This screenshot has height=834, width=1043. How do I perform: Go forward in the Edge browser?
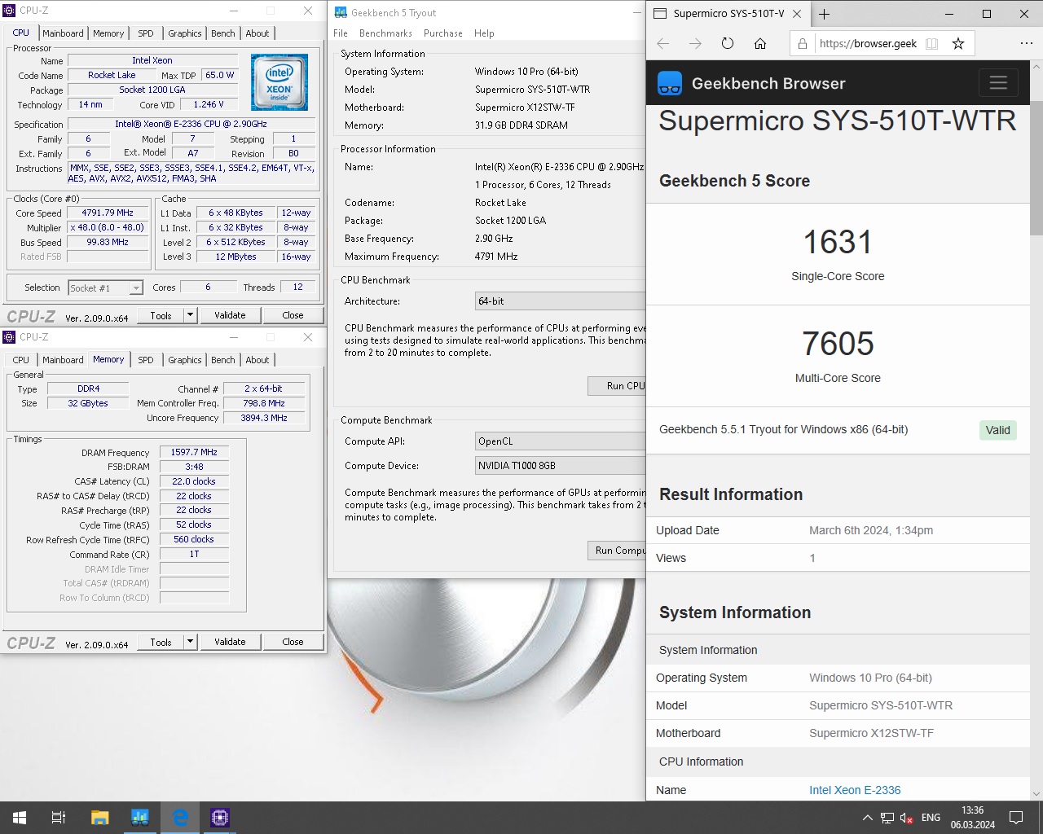click(695, 44)
